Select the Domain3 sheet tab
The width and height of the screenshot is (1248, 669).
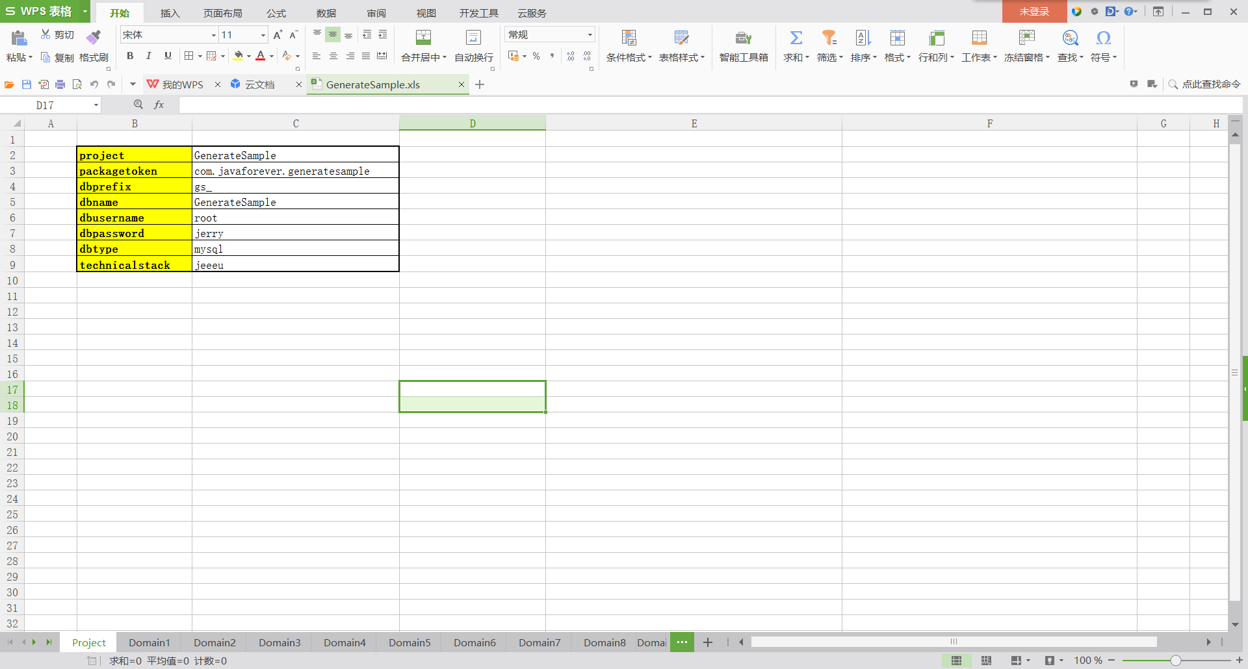[279, 642]
